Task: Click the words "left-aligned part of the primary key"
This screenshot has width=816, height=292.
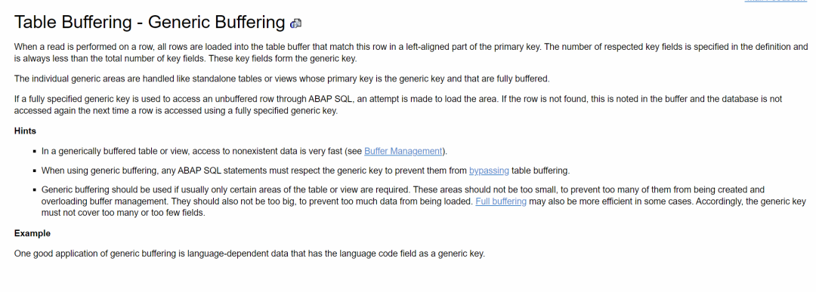Action: [x=471, y=46]
